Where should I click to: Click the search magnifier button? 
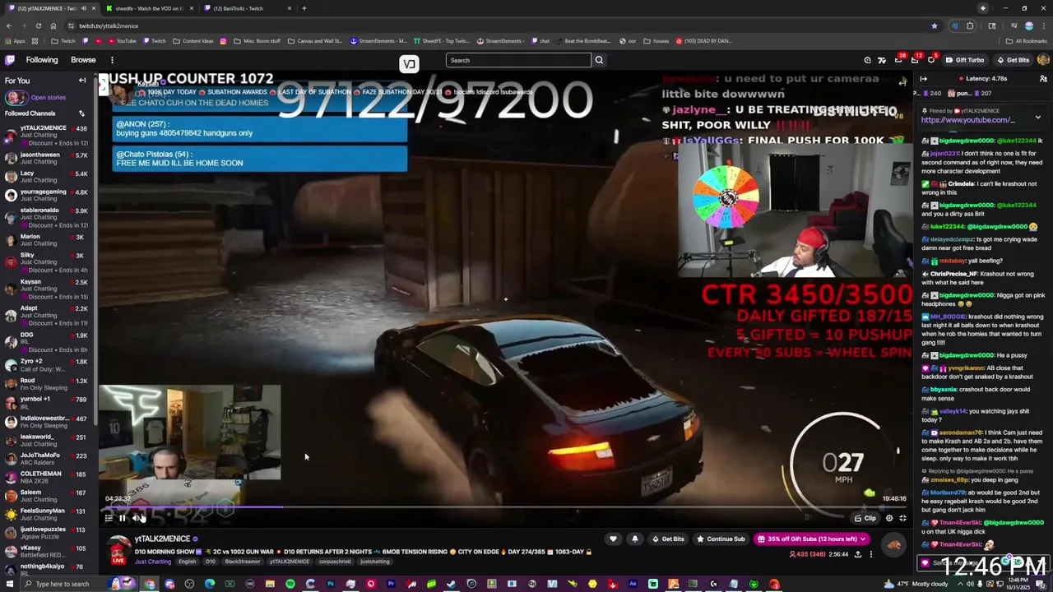pyautogui.click(x=599, y=60)
